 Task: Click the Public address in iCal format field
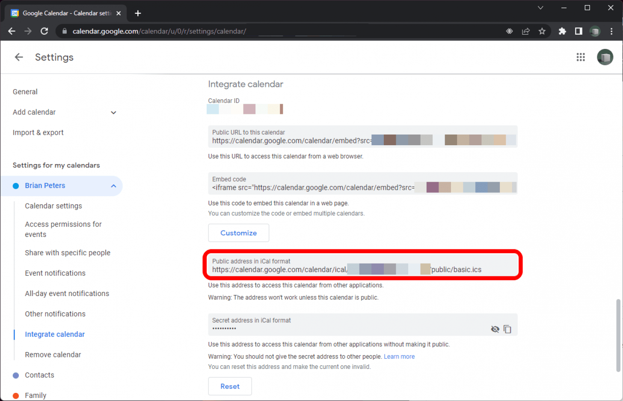(363, 265)
